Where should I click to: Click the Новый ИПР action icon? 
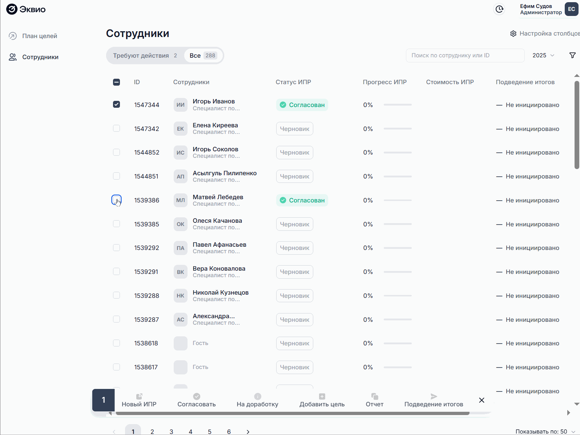click(139, 396)
